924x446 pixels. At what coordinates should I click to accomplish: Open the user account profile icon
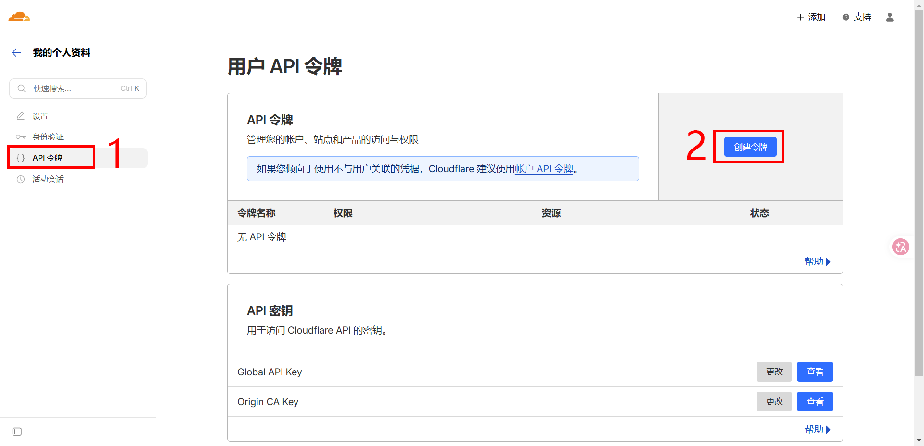point(890,17)
